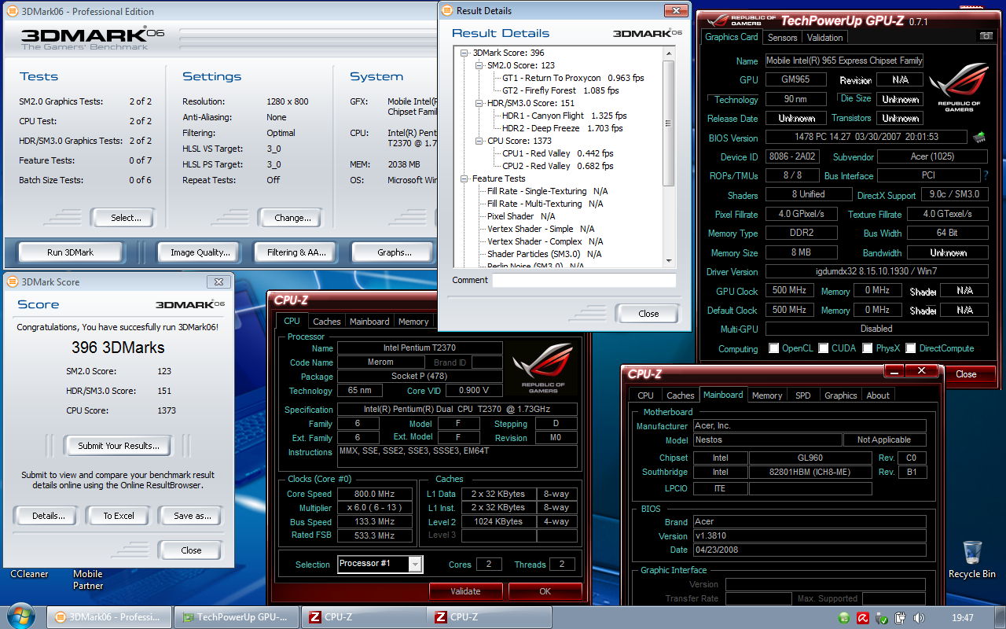Click the Validate button in CPU-Z
The height and width of the screenshot is (629, 1006).
465,591
